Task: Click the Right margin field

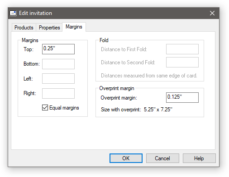Action: (x=58, y=93)
